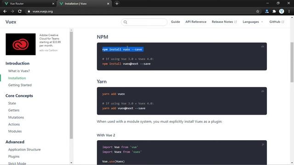294x165 pixels.
Task: Click the sidebar scrollbar thumb
Action: click(71, 85)
